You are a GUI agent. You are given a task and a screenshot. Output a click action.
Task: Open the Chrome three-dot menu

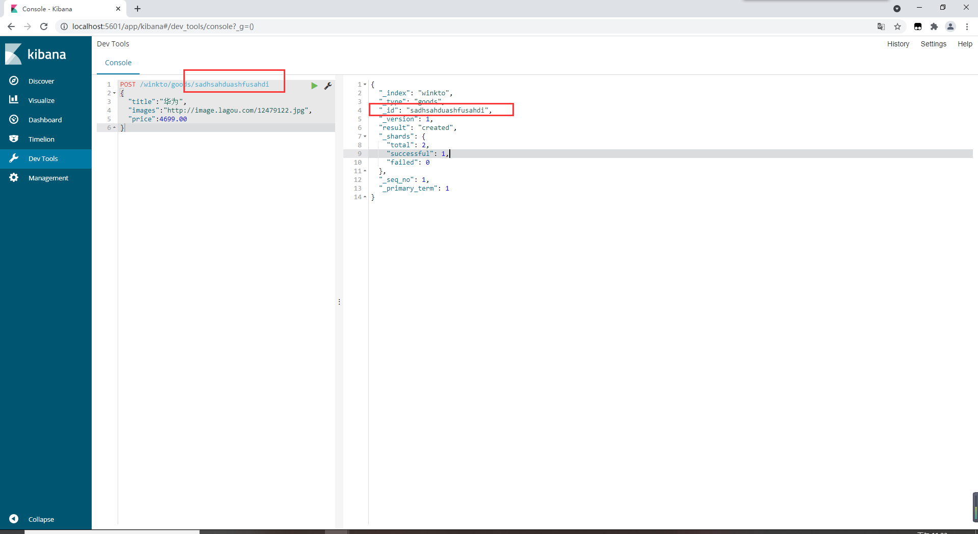pos(967,26)
